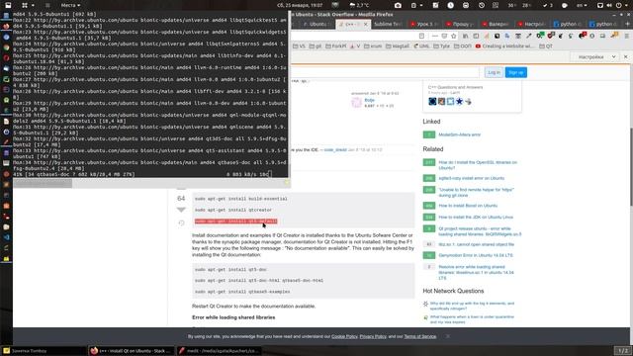This screenshot has height=356, width=633.
Task: Open 'Why did life end up with the big 6 elements' question
Action: (x=472, y=306)
